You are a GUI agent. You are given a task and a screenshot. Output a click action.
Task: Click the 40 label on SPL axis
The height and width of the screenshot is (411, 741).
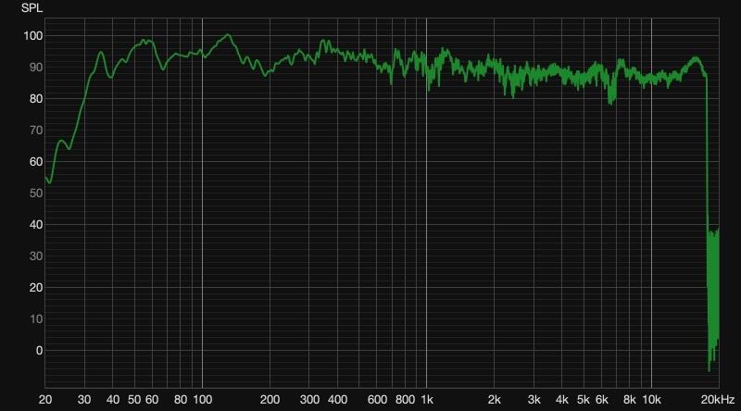click(36, 224)
